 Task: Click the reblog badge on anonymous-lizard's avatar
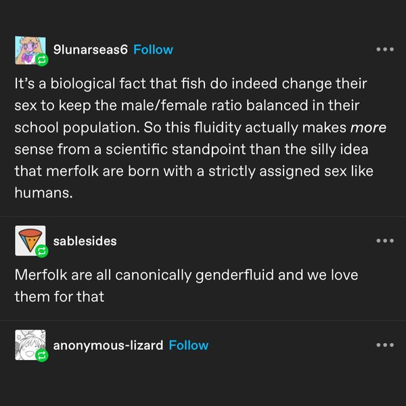[41, 356]
